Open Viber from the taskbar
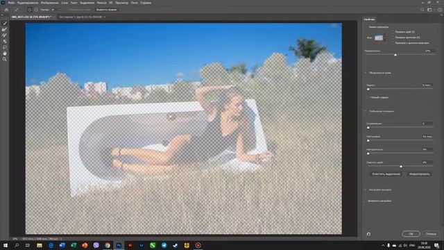Image resolution: width=444 pixels, height=250 pixels. coord(96,245)
